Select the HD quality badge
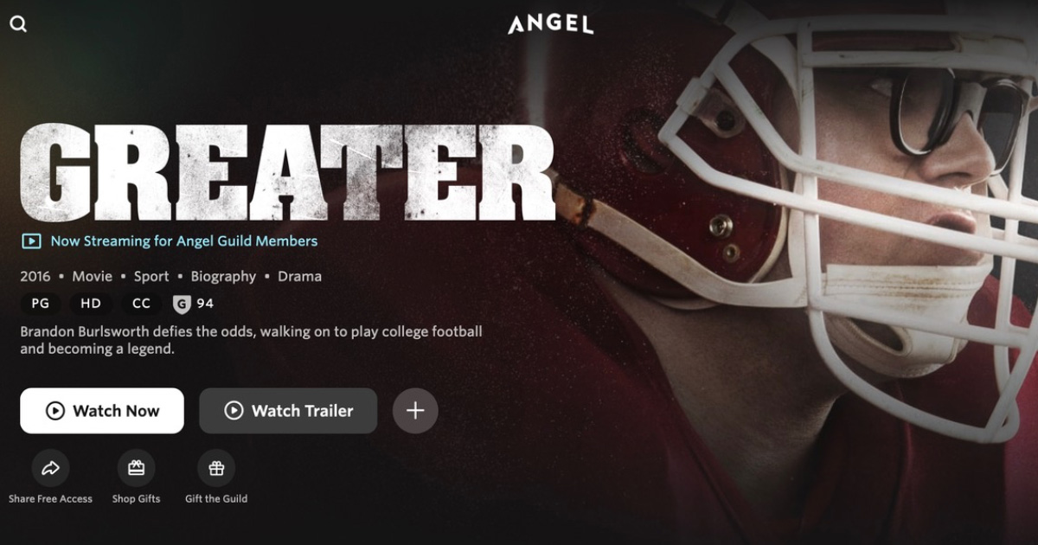 (91, 304)
